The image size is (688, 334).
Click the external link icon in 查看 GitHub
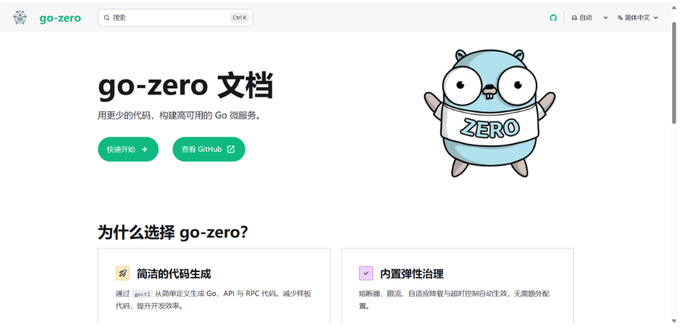(231, 150)
